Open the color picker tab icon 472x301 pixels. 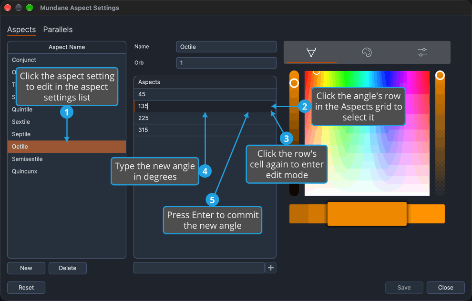point(311,52)
